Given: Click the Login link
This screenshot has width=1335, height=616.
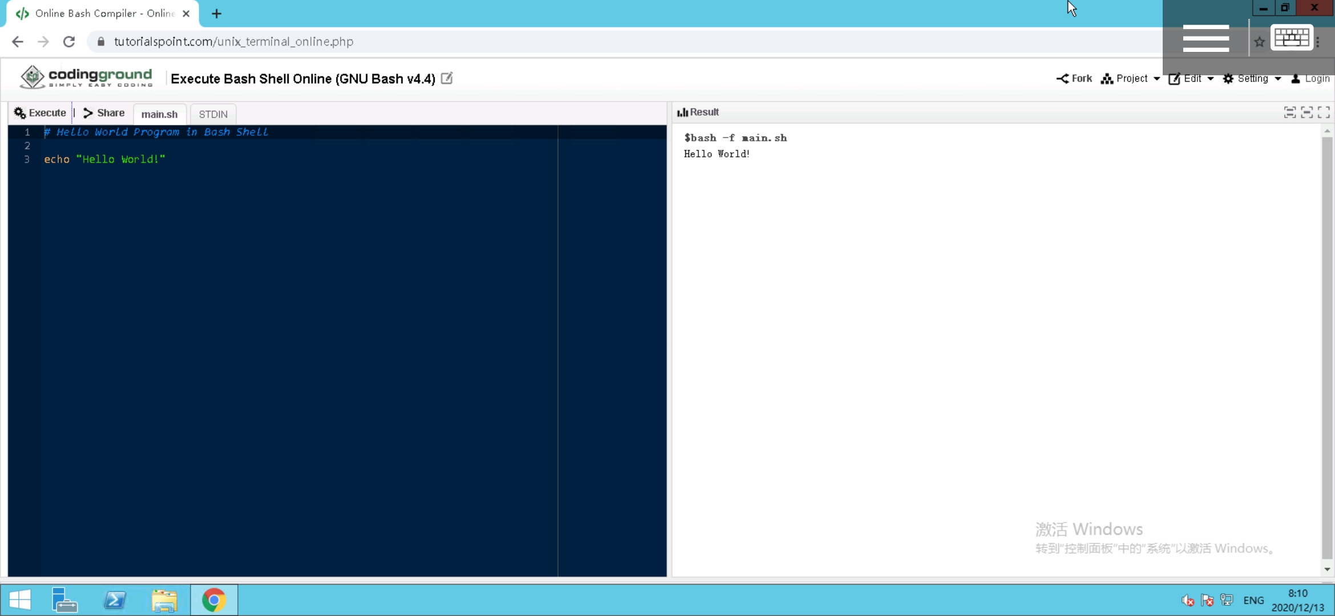Looking at the screenshot, I should [1310, 79].
